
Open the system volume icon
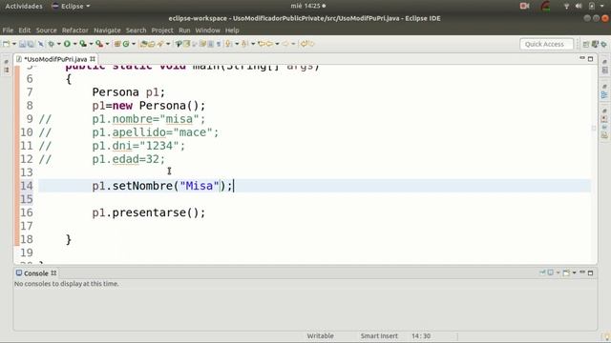pyautogui.click(x=579, y=6)
